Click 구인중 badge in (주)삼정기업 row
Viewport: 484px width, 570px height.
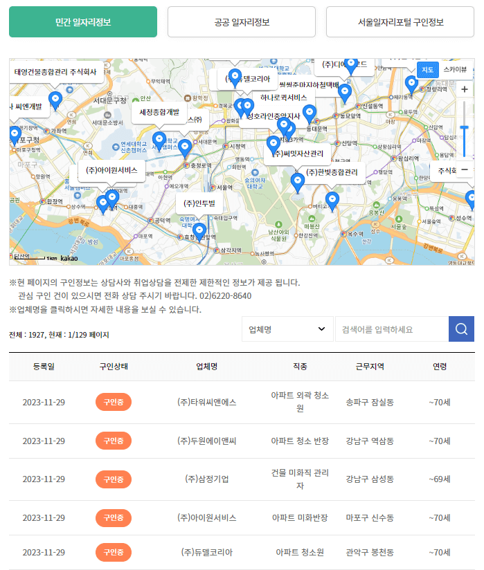(114, 479)
